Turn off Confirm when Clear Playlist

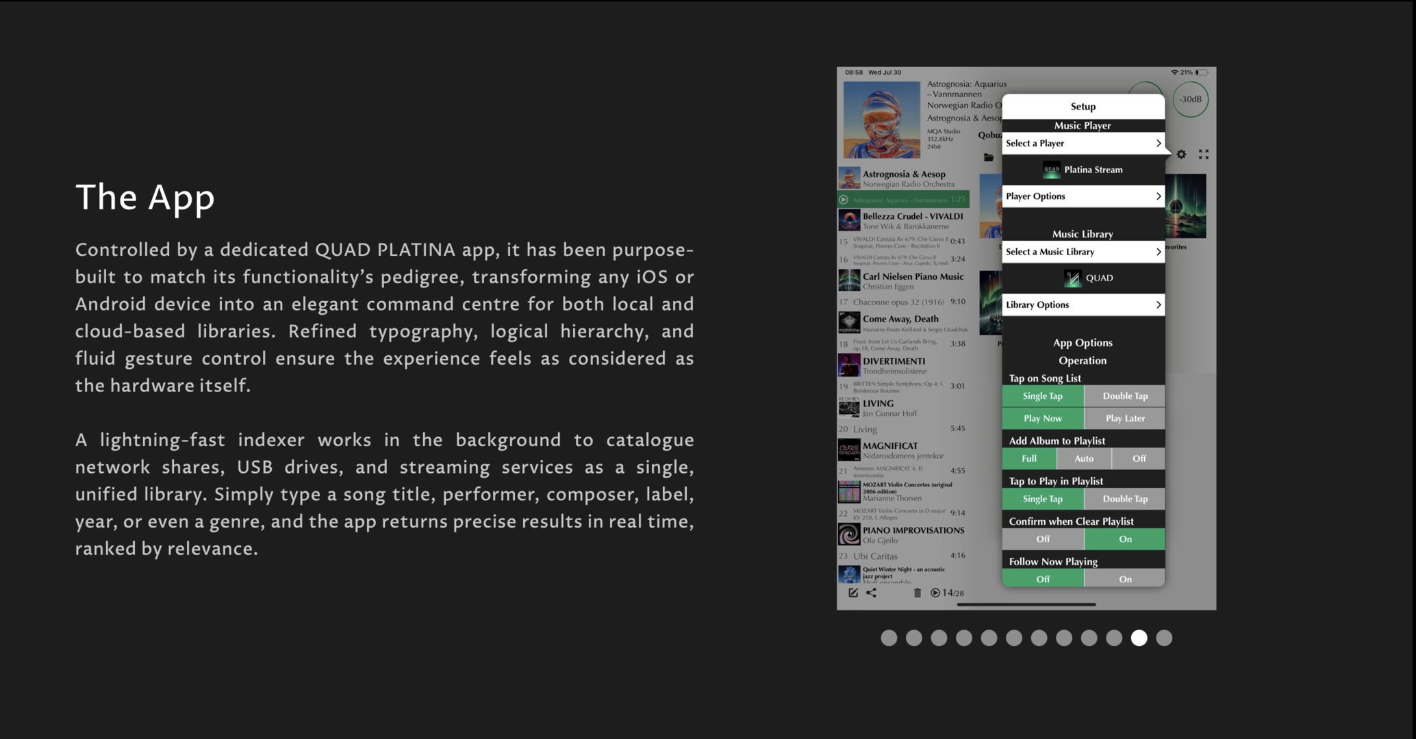pos(1042,539)
